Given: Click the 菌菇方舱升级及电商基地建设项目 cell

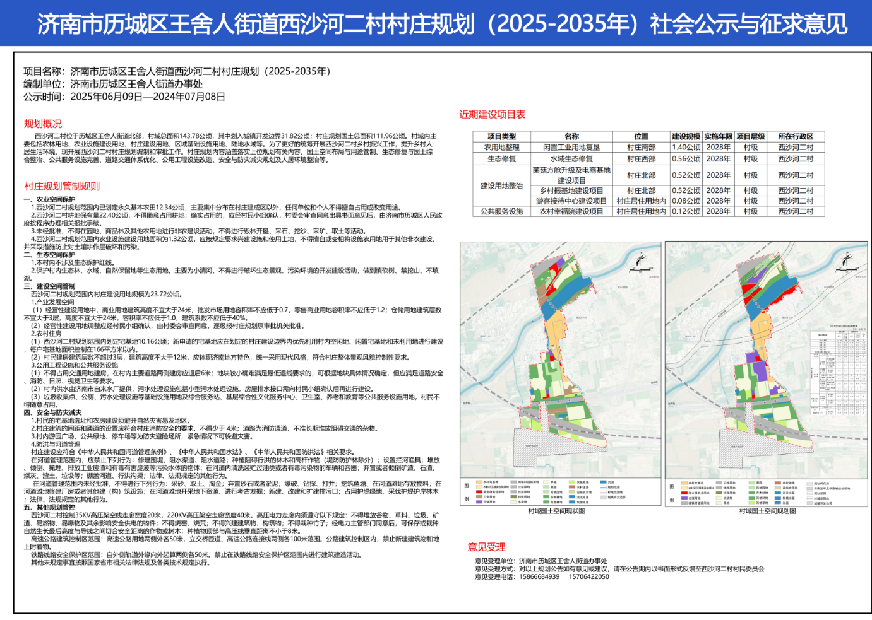Looking at the screenshot, I should tap(571, 175).
